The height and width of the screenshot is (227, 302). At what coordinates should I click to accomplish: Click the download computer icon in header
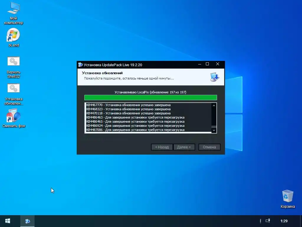click(x=215, y=77)
